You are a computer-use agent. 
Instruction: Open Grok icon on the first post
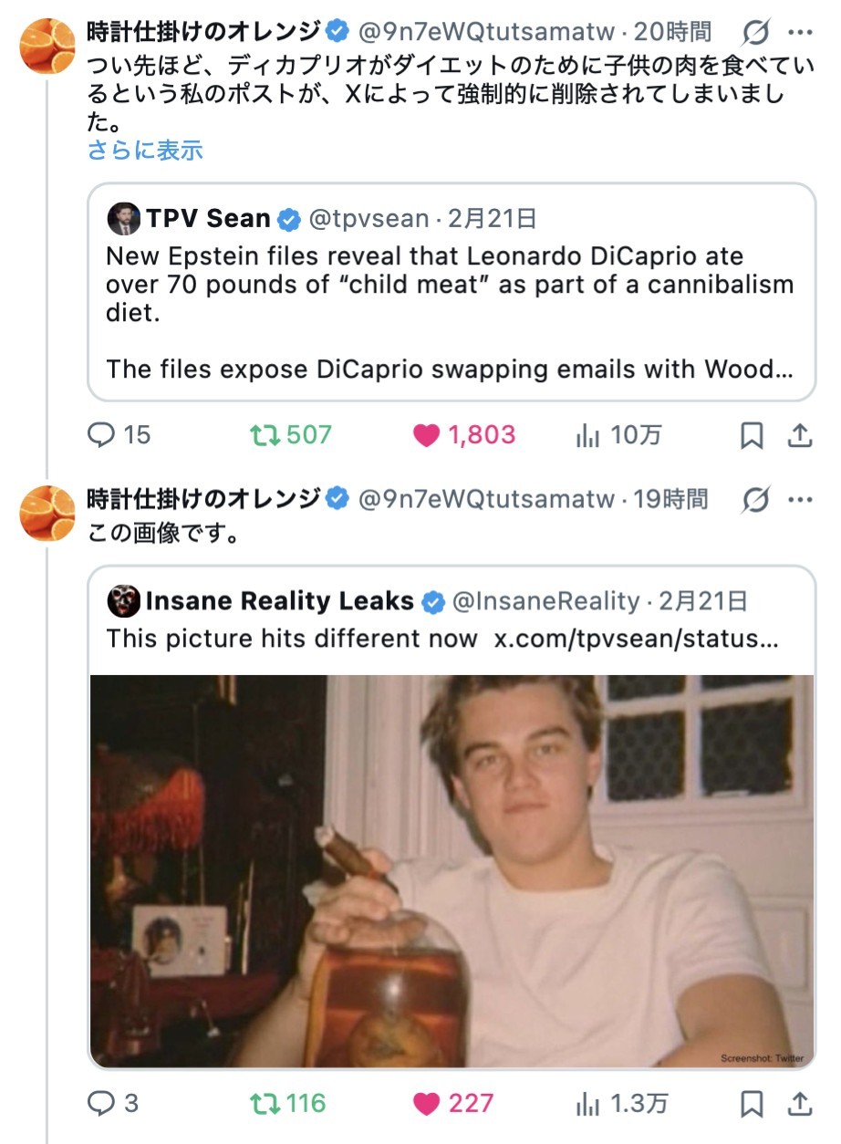tap(755, 33)
